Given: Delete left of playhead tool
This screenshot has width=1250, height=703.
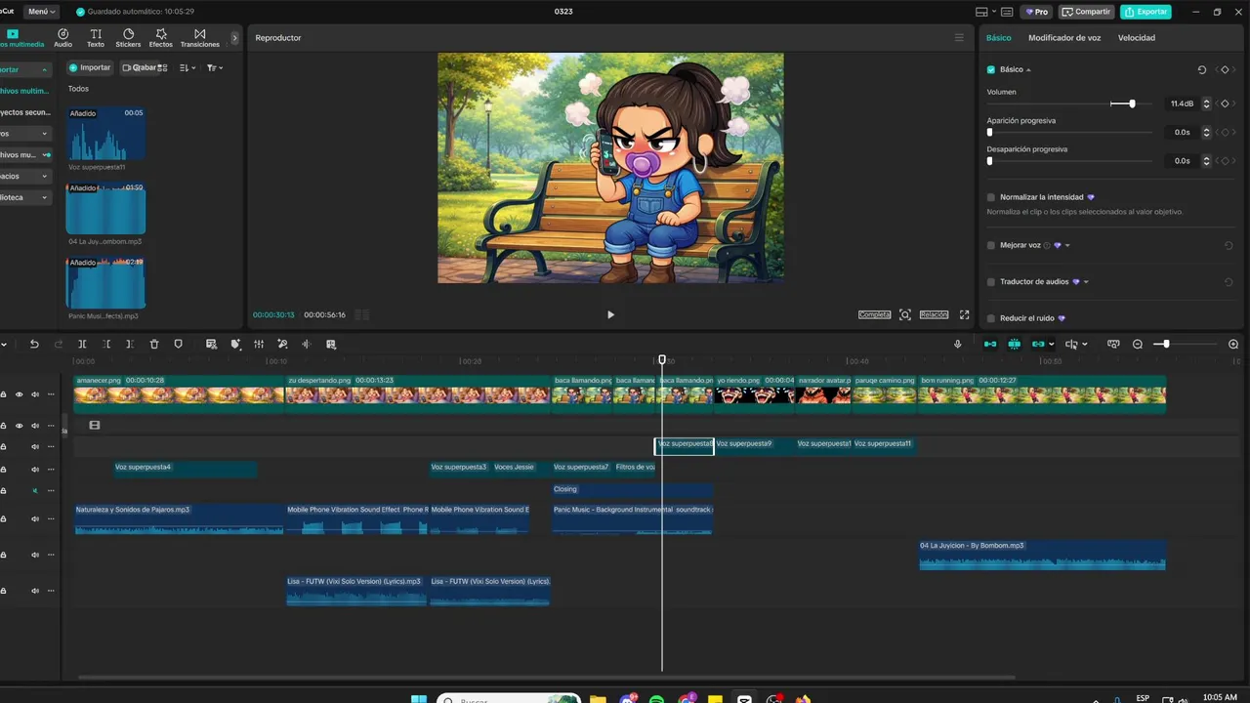Looking at the screenshot, I should (x=106, y=344).
